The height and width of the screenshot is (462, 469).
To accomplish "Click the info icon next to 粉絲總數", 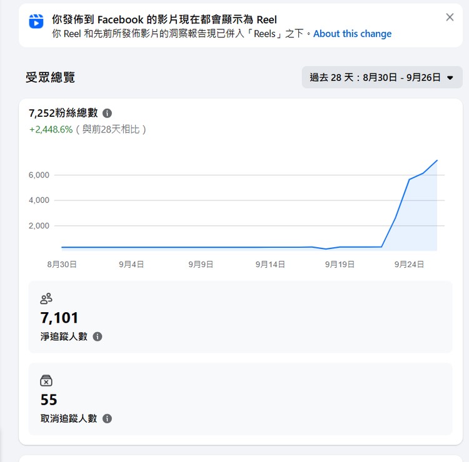I will click(107, 114).
